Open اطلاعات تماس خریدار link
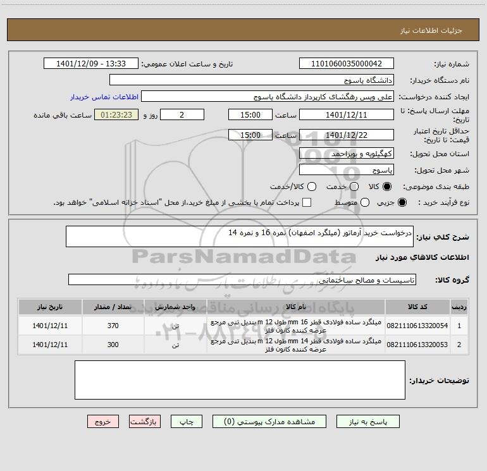487x471 pixels. pos(104,97)
